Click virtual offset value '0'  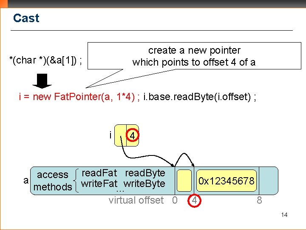coord(175,200)
